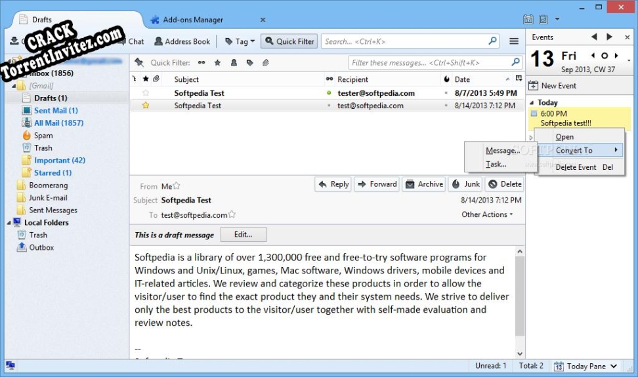
Task: Star the tester@softpedia.com draft
Action: (146, 93)
